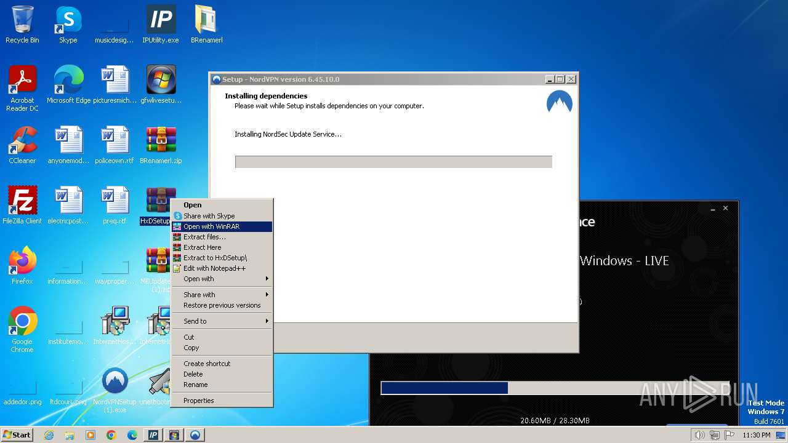Open FileZilla Client desktop shortcut
The height and width of the screenshot is (443, 788).
click(22, 206)
